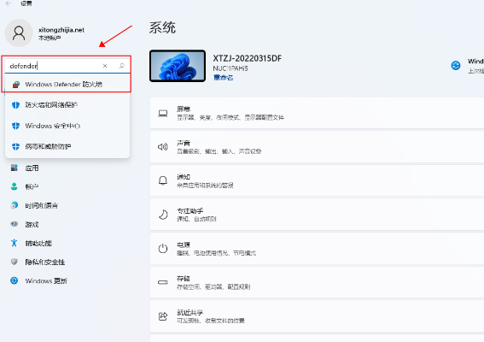The width and height of the screenshot is (484, 342).
Task: Click the PC name XTZJ-20220315DF
Action: tap(248, 58)
